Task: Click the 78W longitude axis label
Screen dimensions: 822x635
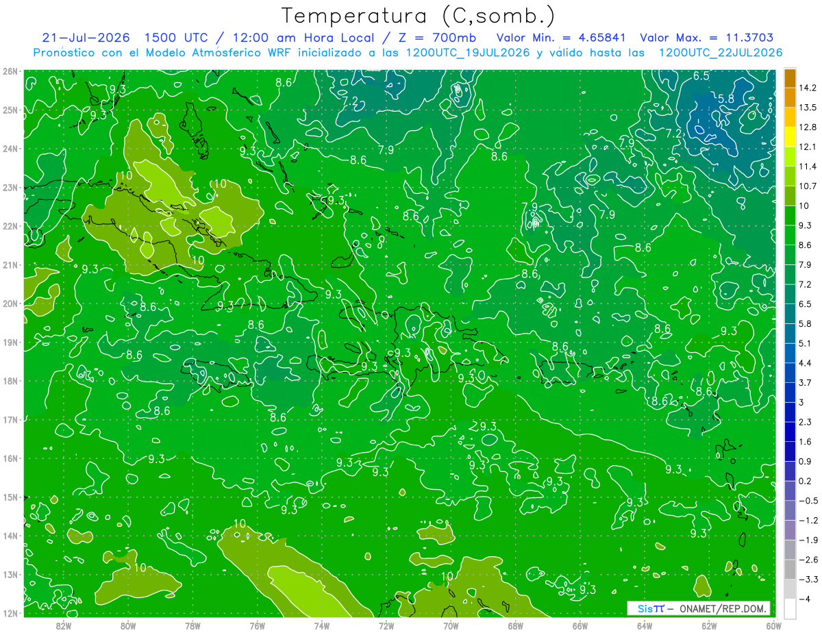Action: pos(192,625)
